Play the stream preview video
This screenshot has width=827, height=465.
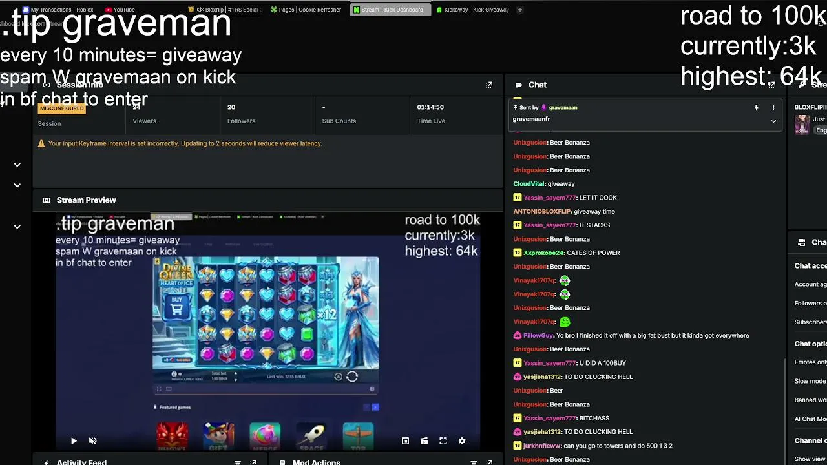tap(74, 441)
